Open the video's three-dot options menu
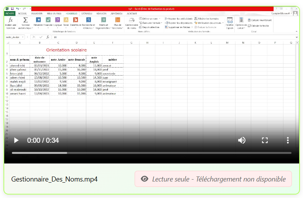303x198 pixels. [x=288, y=140]
